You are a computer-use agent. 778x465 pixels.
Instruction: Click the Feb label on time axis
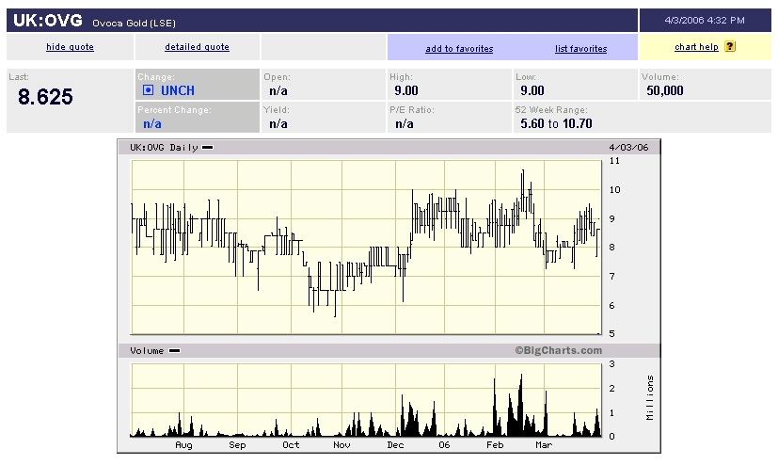pyautogui.click(x=495, y=444)
